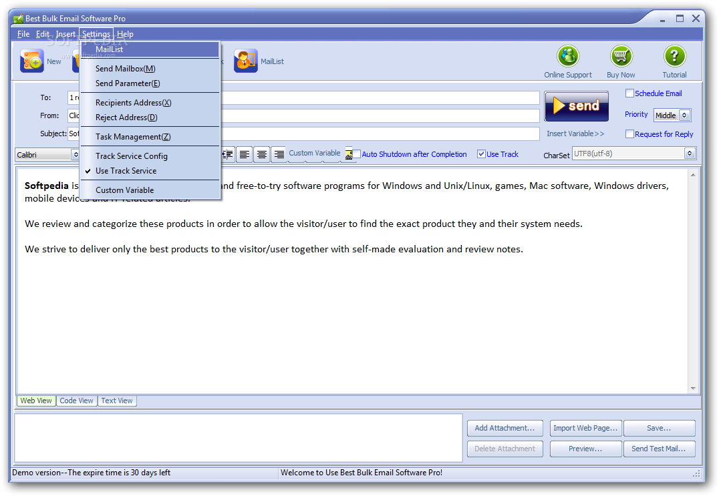Uncheck the Use Track checkbox
Screen dimensions: 719x496
point(481,154)
